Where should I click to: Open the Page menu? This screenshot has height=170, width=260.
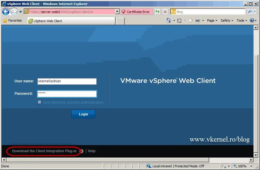[x=212, y=20]
